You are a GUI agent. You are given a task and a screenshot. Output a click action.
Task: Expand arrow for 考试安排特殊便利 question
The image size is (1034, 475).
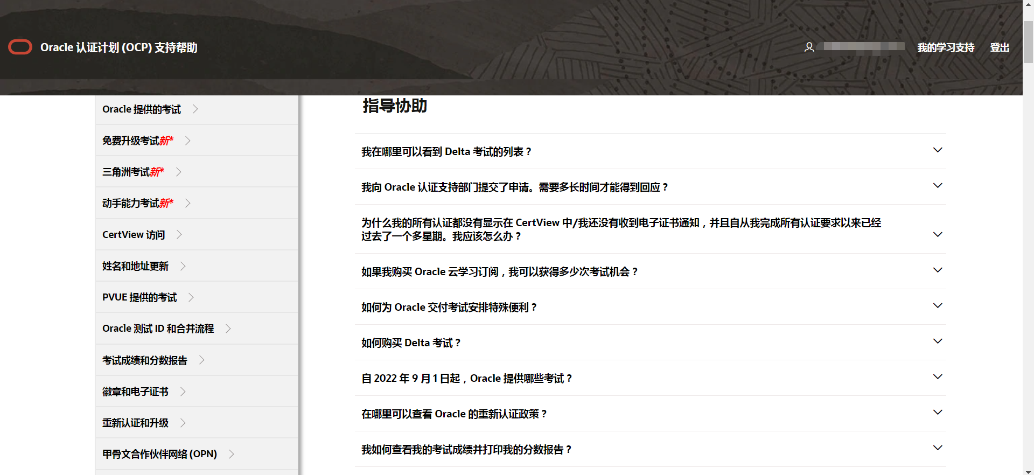pos(938,306)
